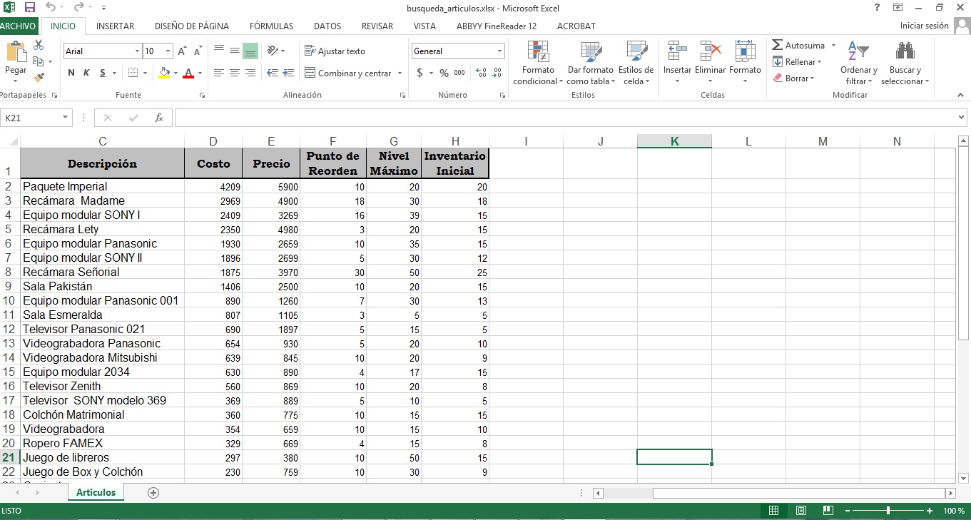Toggle italic formatting (K)
Viewport: 971px width, 520px height.
[86, 73]
